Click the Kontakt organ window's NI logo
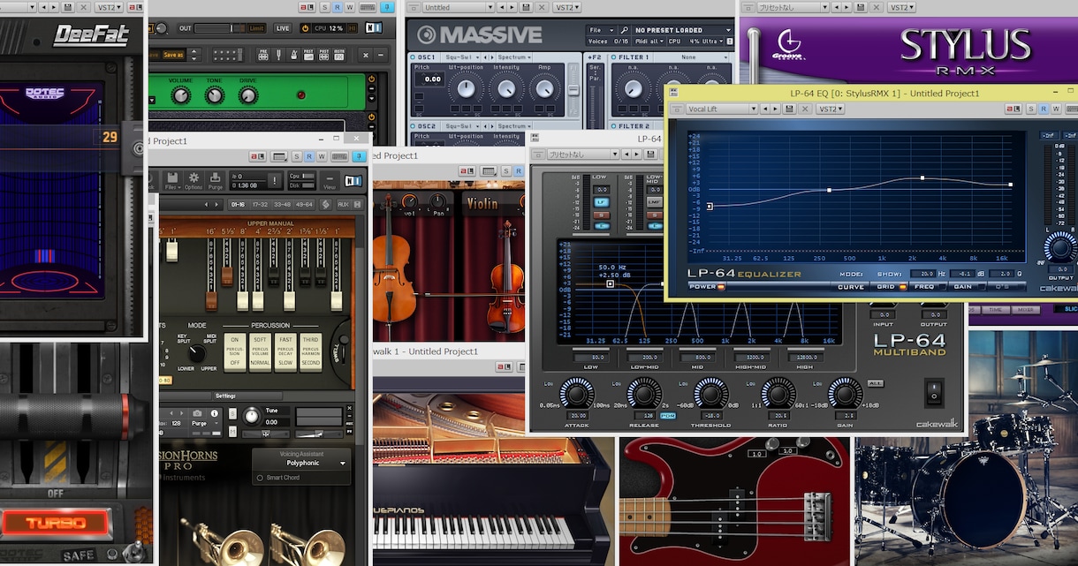Image resolution: width=1078 pixels, height=566 pixels. (353, 180)
